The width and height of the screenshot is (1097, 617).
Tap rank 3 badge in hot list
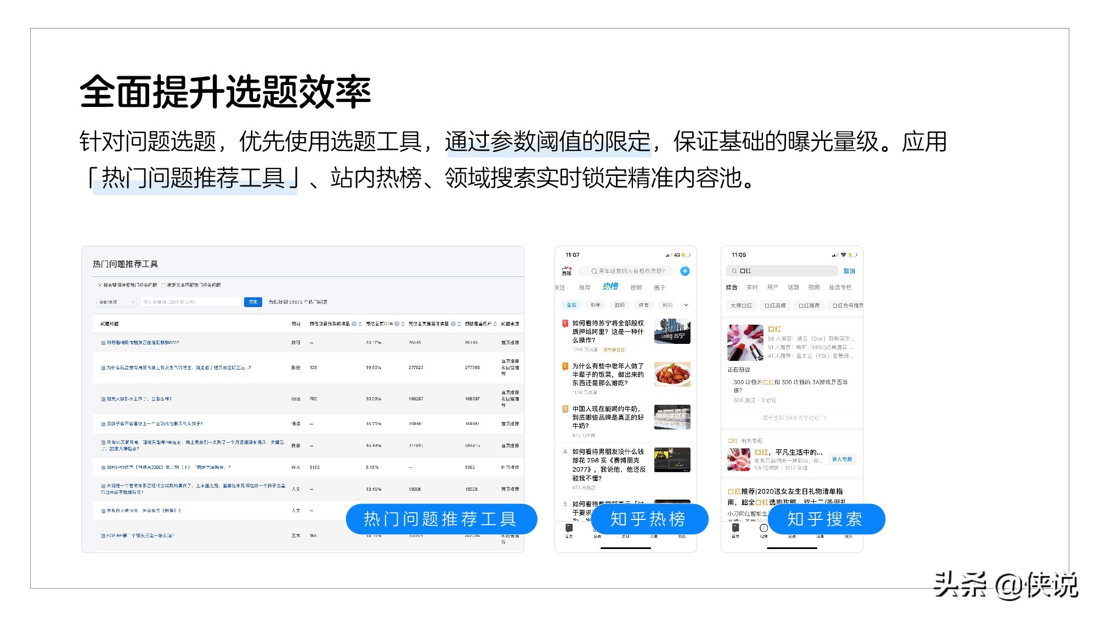565,409
